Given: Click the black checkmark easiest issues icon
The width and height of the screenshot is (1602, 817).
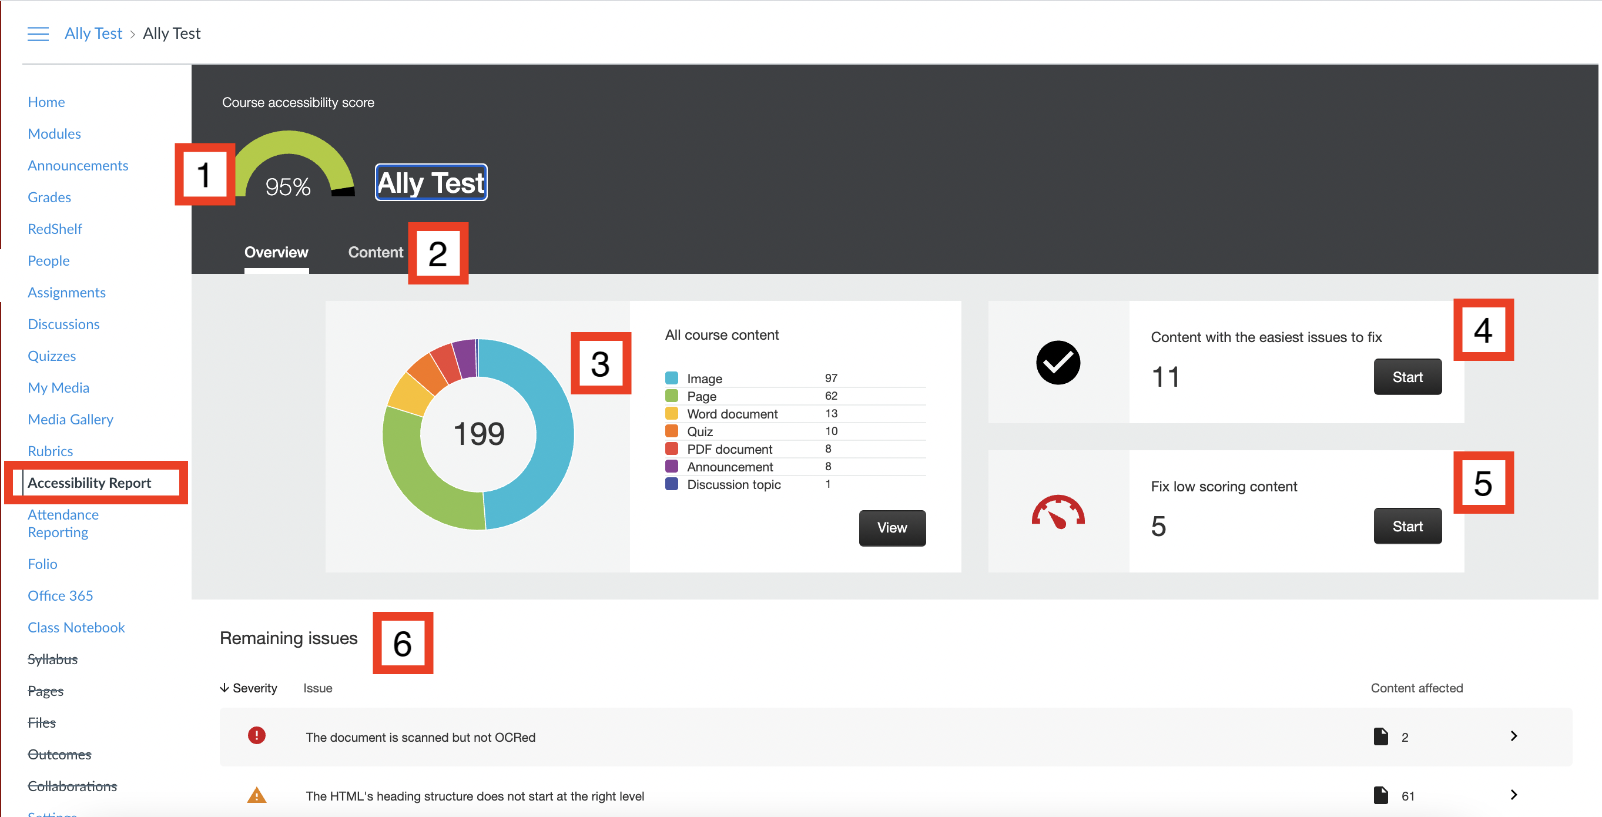Looking at the screenshot, I should [1057, 363].
